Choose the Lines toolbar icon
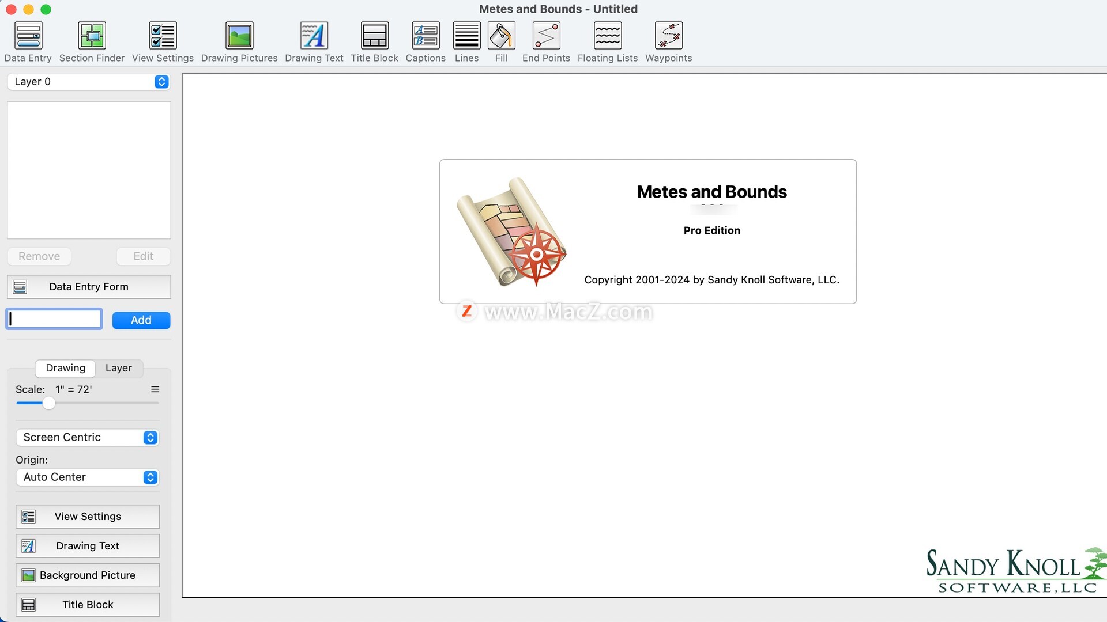The height and width of the screenshot is (622, 1107). pos(466,36)
